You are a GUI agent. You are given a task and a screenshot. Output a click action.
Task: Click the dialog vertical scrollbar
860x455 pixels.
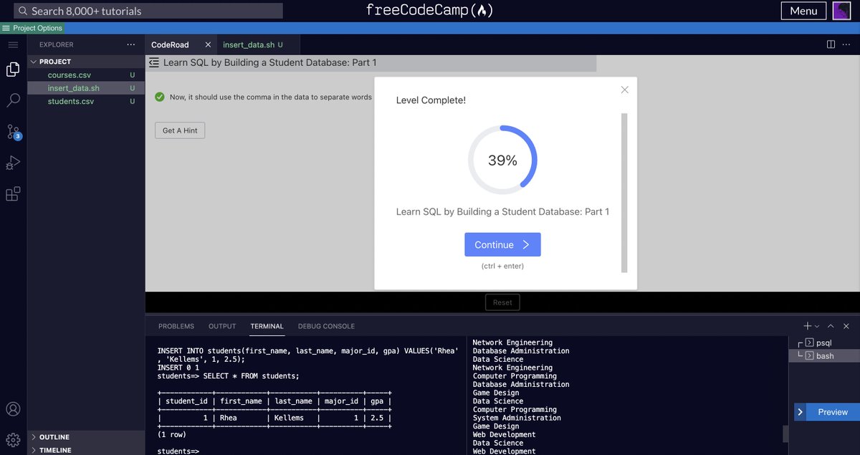[624, 192]
